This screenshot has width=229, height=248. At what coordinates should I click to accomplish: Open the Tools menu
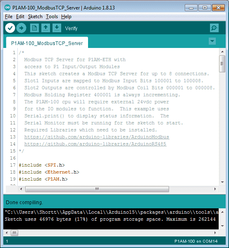[x=52, y=17]
